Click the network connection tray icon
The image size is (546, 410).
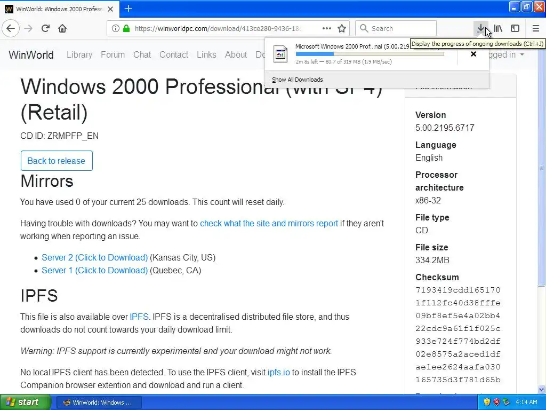point(507,402)
